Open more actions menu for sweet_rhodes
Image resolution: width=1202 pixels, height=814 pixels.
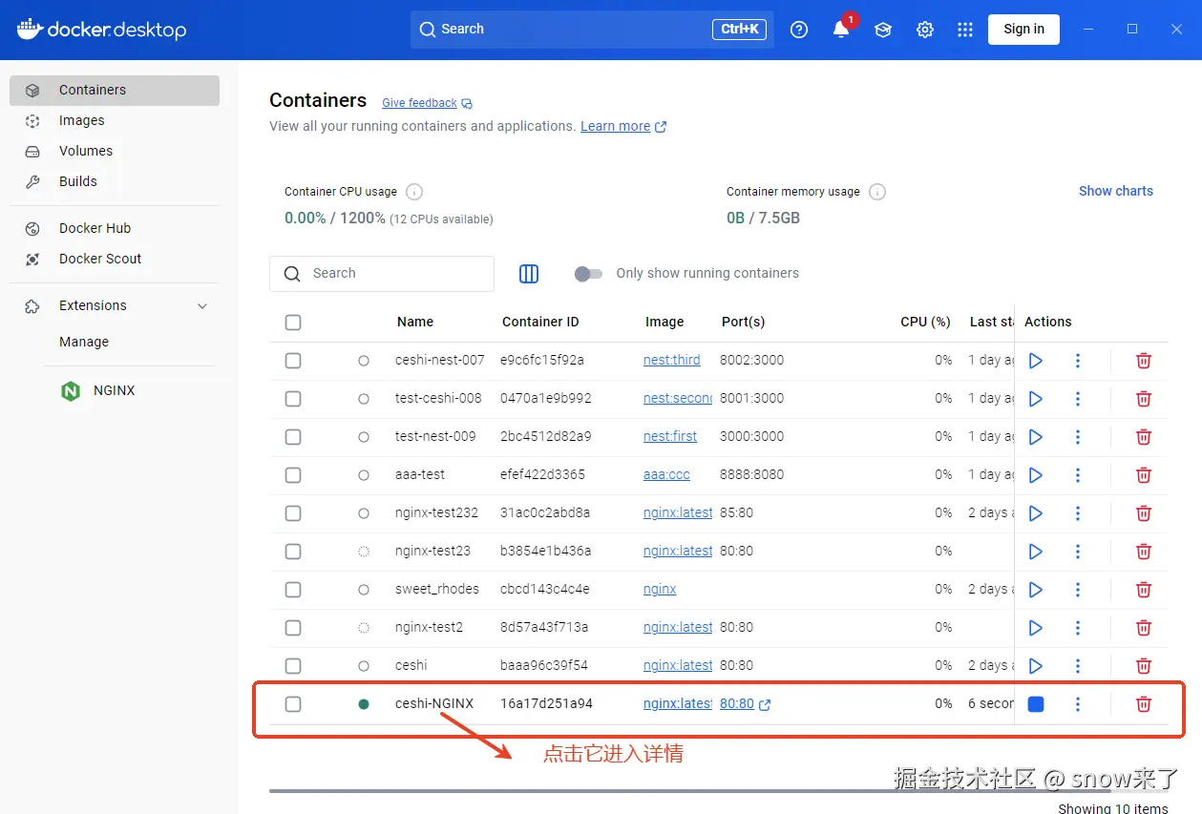[x=1078, y=590]
